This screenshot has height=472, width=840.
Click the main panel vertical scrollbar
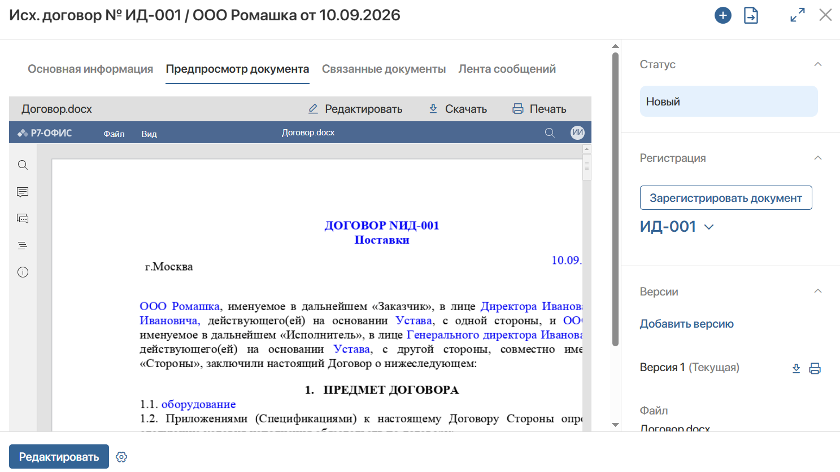pos(615,198)
